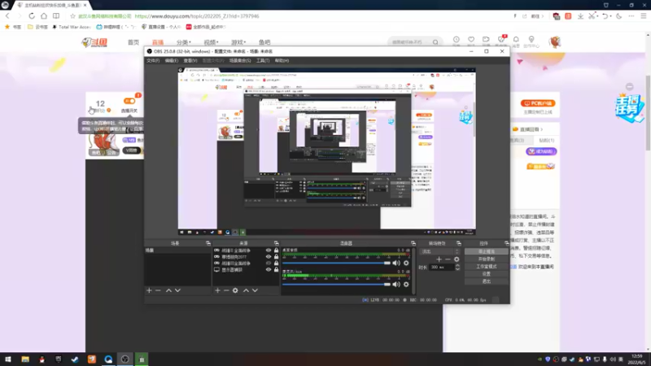651x366 pixels.
Task: Show the hidden third source
Action: point(269,263)
